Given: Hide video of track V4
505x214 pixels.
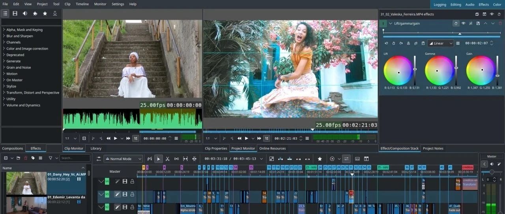Looking at the screenshot, I should 125,181.
